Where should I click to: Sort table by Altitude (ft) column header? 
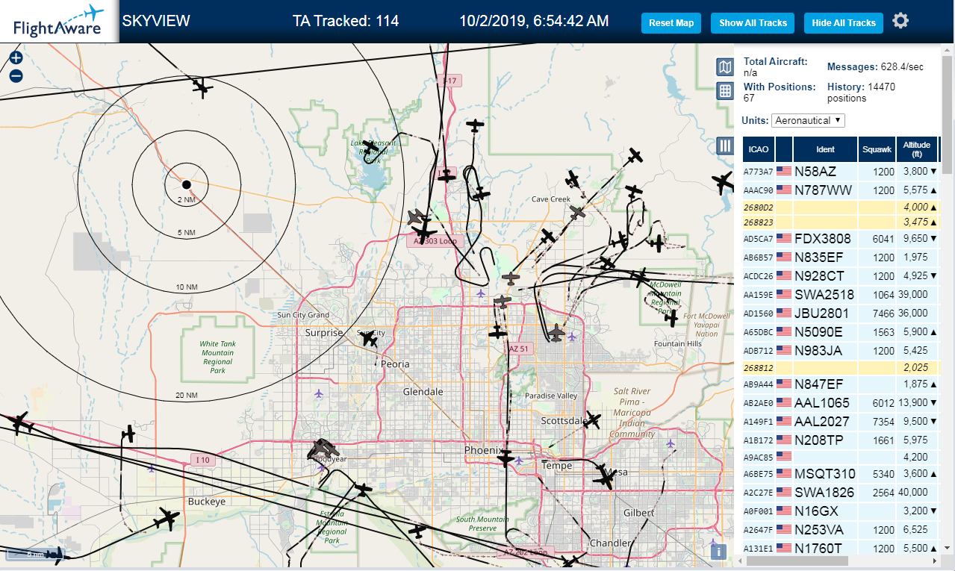[917, 149]
